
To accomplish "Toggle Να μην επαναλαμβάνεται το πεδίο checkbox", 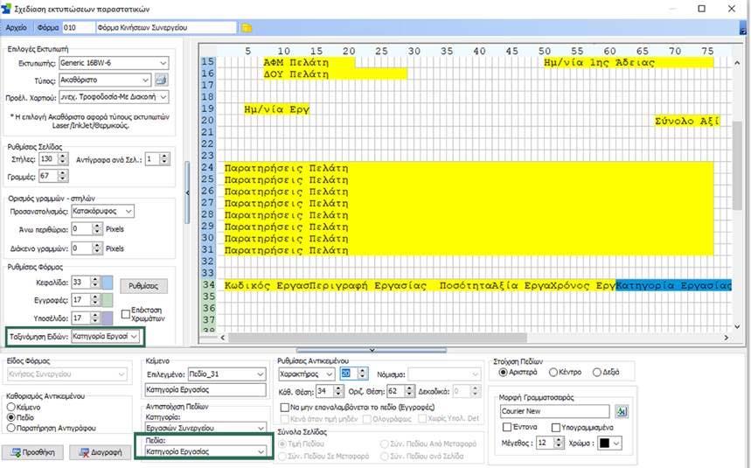I will pos(284,408).
